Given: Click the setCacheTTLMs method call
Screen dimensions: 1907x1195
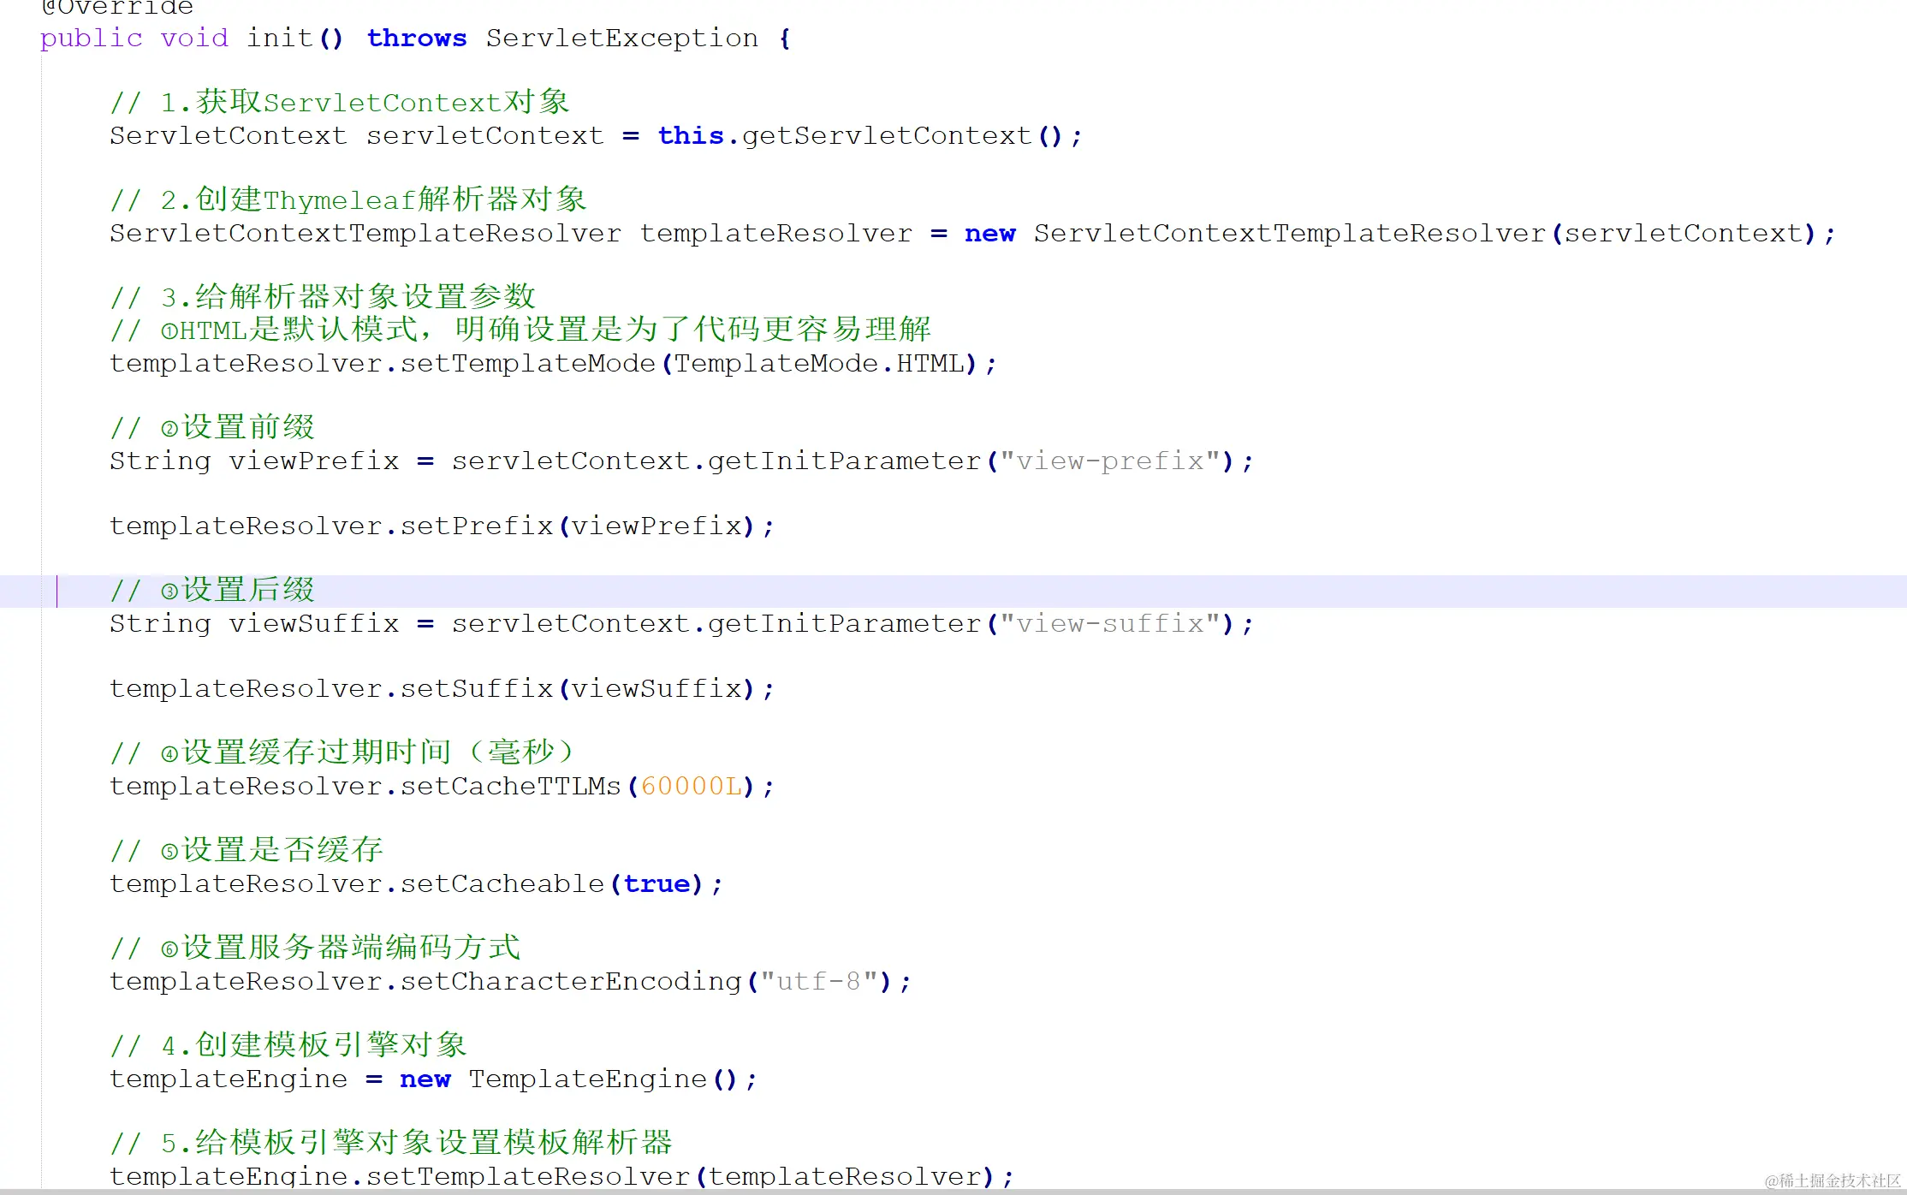Looking at the screenshot, I should (510, 787).
